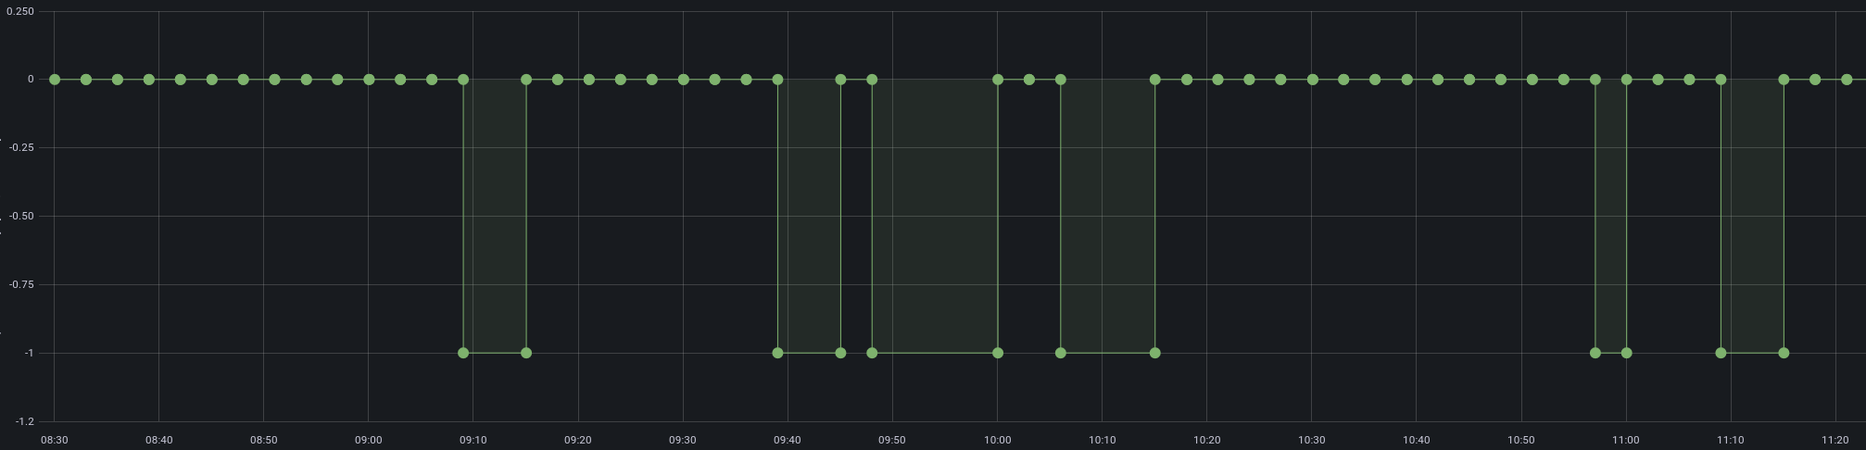Select the zero-value point at 10:03 between dips
The image size is (1866, 450).
pyautogui.click(x=1029, y=80)
